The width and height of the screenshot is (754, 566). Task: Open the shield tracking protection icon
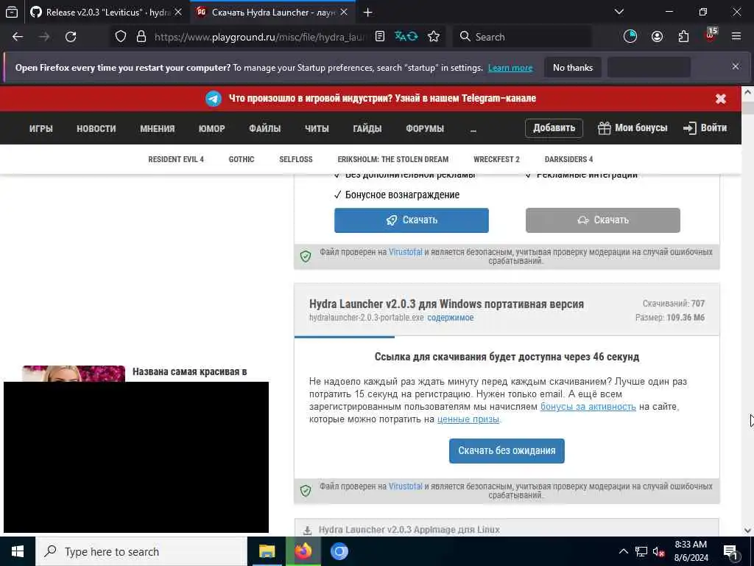(x=121, y=37)
